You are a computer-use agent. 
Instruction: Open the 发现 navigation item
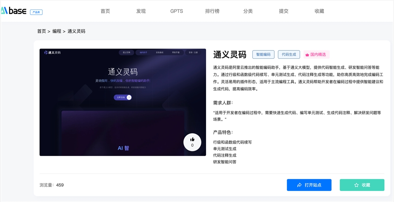[x=141, y=11]
